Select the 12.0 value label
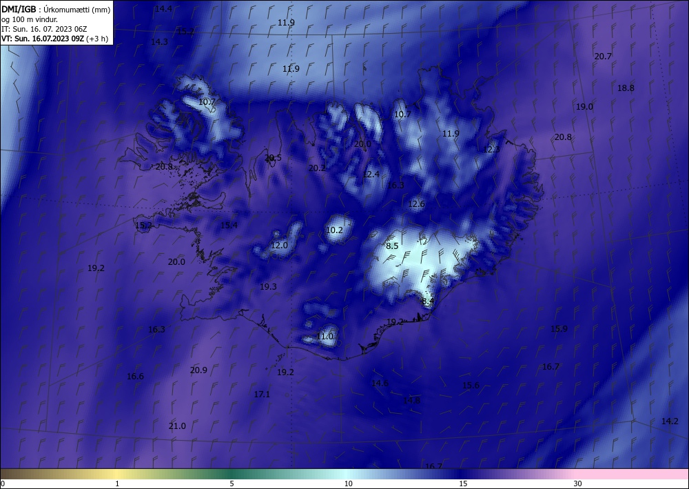The image size is (689, 489). 279,246
